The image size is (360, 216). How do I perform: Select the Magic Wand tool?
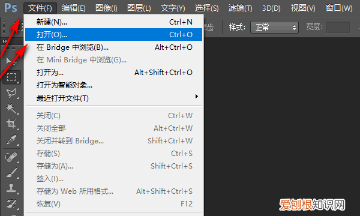(x=11, y=109)
